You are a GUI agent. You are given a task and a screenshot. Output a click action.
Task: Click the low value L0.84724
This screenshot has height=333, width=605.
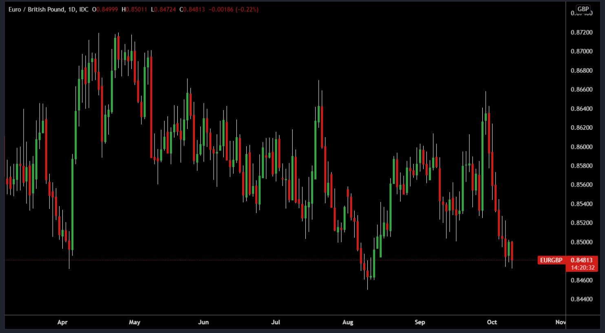[x=163, y=9]
